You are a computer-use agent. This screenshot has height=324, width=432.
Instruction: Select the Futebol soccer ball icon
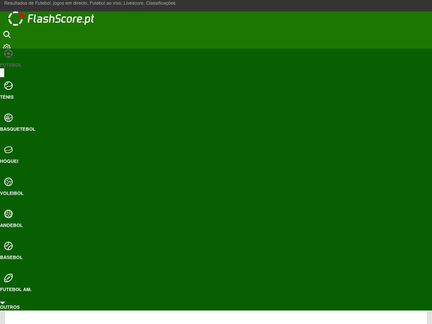(x=8, y=54)
